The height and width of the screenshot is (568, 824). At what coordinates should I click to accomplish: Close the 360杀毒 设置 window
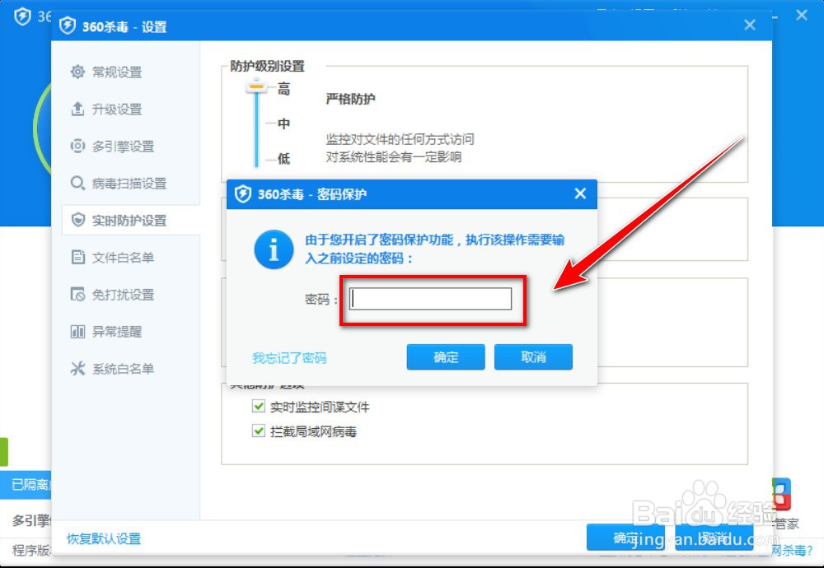point(750,25)
